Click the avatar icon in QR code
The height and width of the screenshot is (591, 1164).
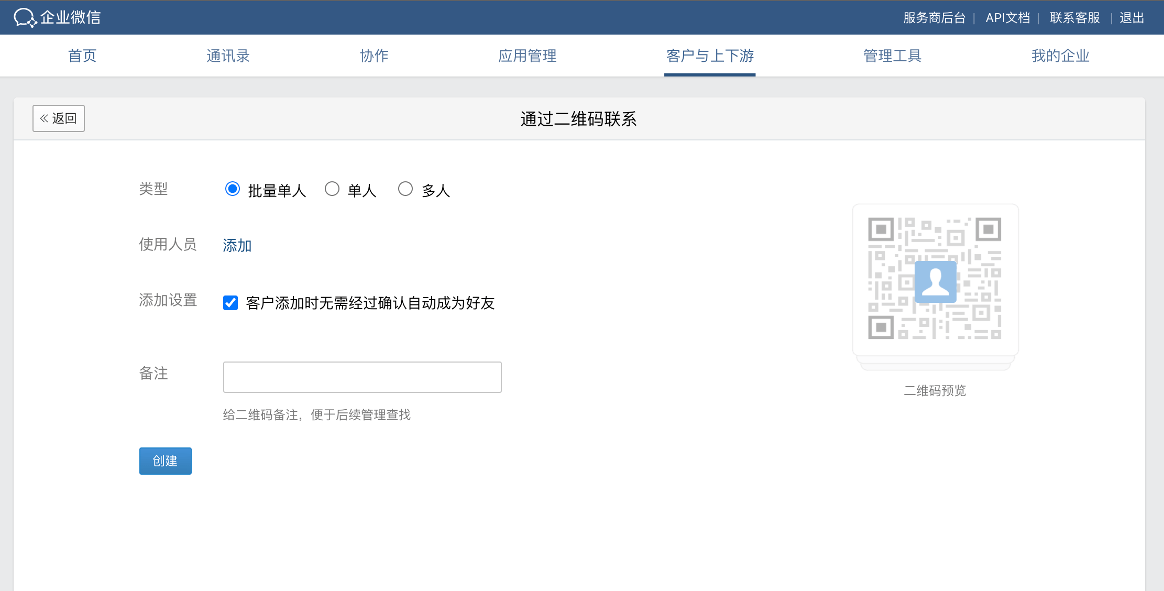tap(935, 282)
